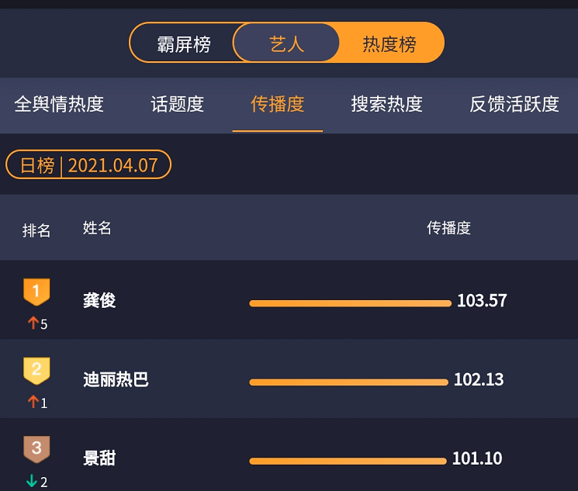Click the name 景甜

(x=99, y=458)
